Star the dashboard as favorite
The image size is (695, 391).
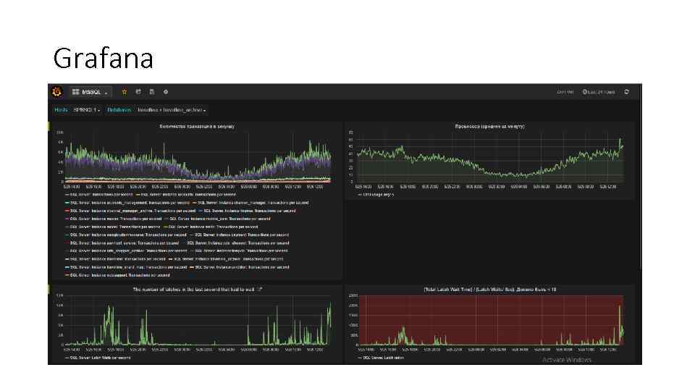pyautogui.click(x=125, y=92)
